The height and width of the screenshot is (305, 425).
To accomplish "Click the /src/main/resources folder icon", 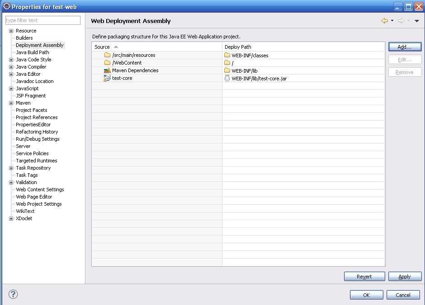I will click(x=107, y=55).
